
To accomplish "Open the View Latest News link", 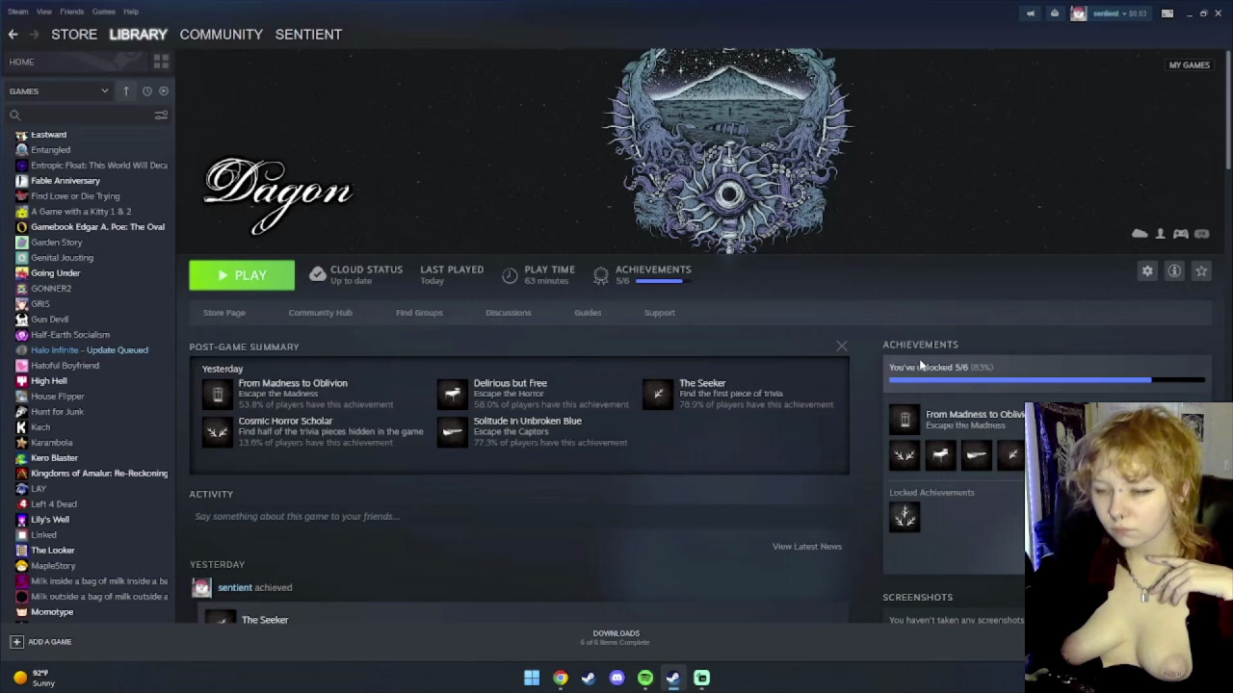I will [x=806, y=547].
